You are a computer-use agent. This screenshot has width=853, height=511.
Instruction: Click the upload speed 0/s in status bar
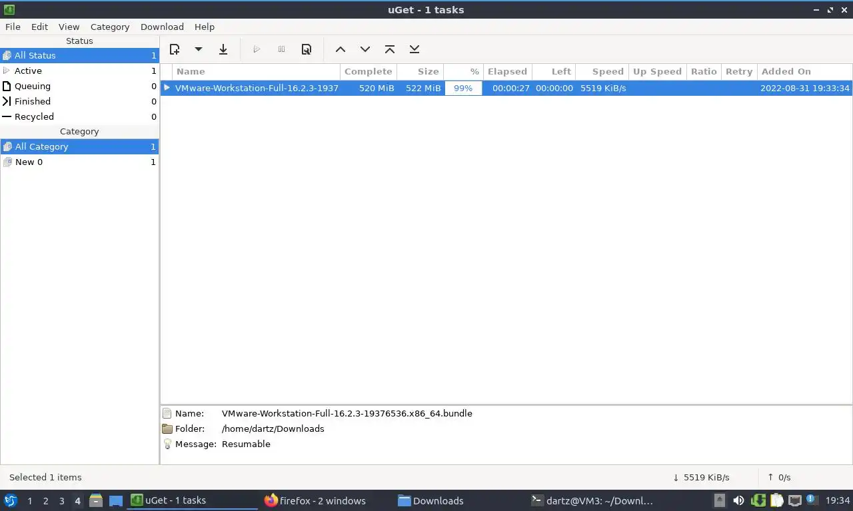click(779, 477)
